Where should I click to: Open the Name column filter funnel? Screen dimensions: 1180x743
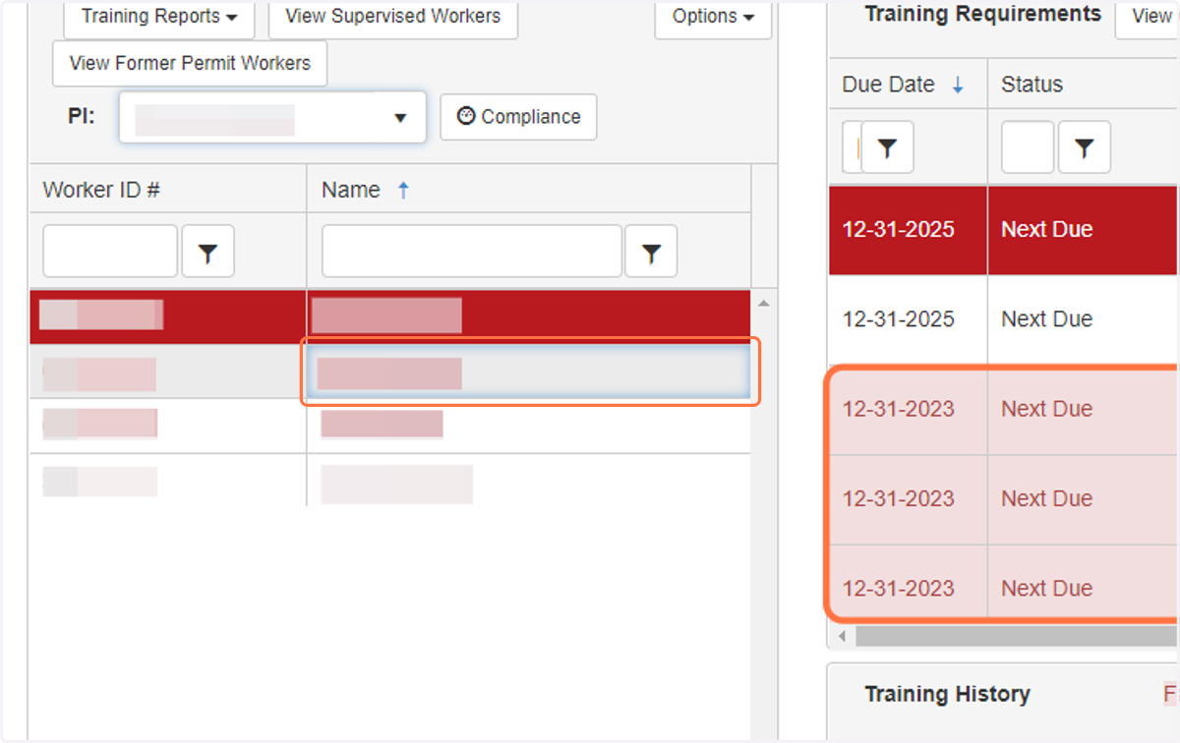pos(651,252)
